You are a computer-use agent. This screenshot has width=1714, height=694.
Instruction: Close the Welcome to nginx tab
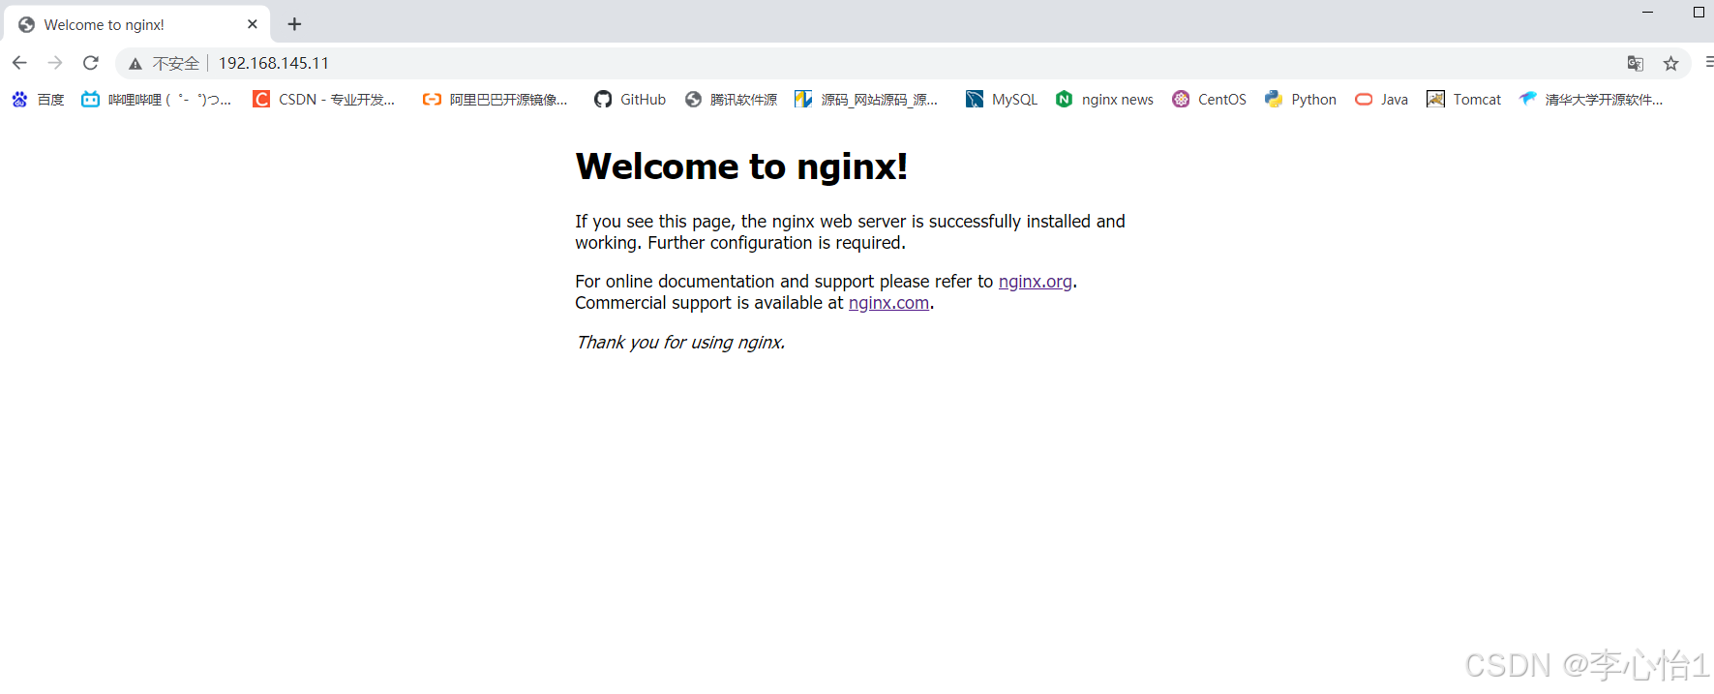tap(253, 24)
